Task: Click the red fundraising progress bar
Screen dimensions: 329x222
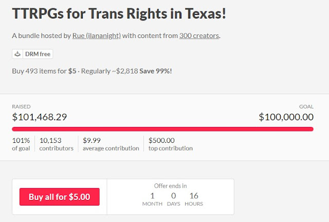Action: click(x=162, y=128)
